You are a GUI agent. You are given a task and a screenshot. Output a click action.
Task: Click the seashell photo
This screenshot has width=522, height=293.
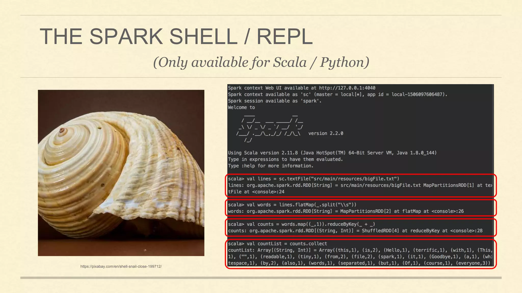pos(121,173)
